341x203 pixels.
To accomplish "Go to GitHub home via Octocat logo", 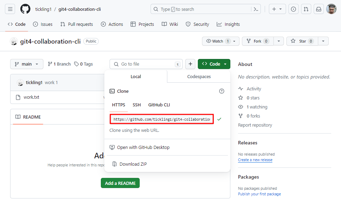I will (x=25, y=9).
